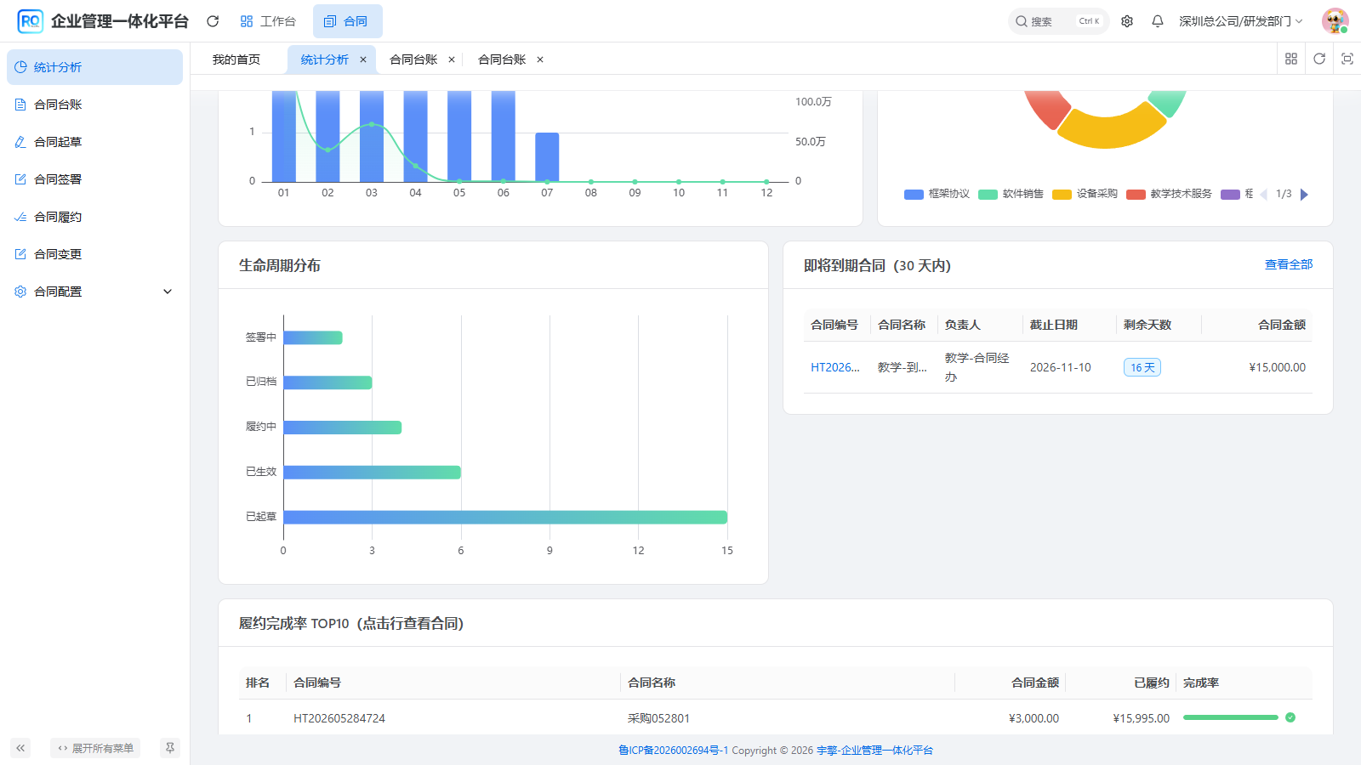
Task: Go to previous legend page arrow
Action: [1263, 195]
